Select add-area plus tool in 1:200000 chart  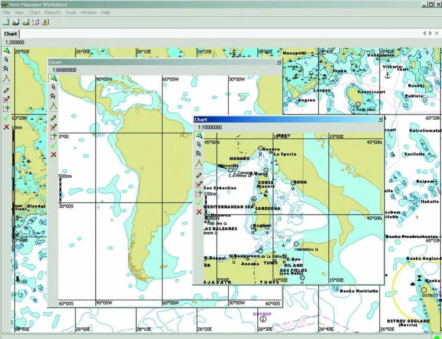point(6,109)
